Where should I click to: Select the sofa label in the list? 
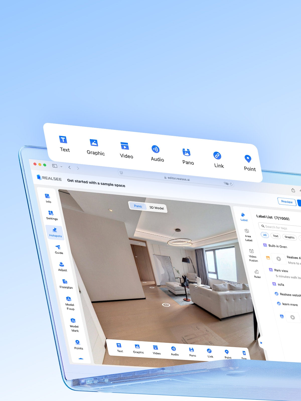click(x=278, y=284)
